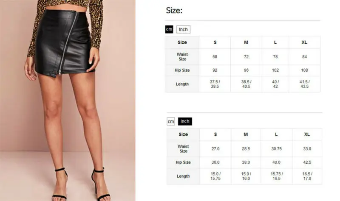Click the Size: heading text
Viewport: 340px width, 201px height.
tap(174, 10)
